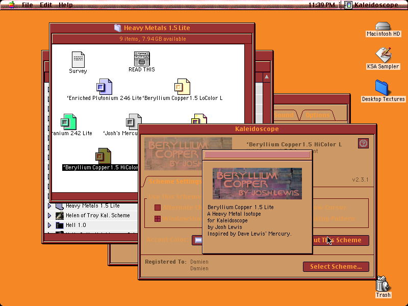Open the Apple menu
The width and height of the screenshot is (408, 306).
(x=12, y=5)
